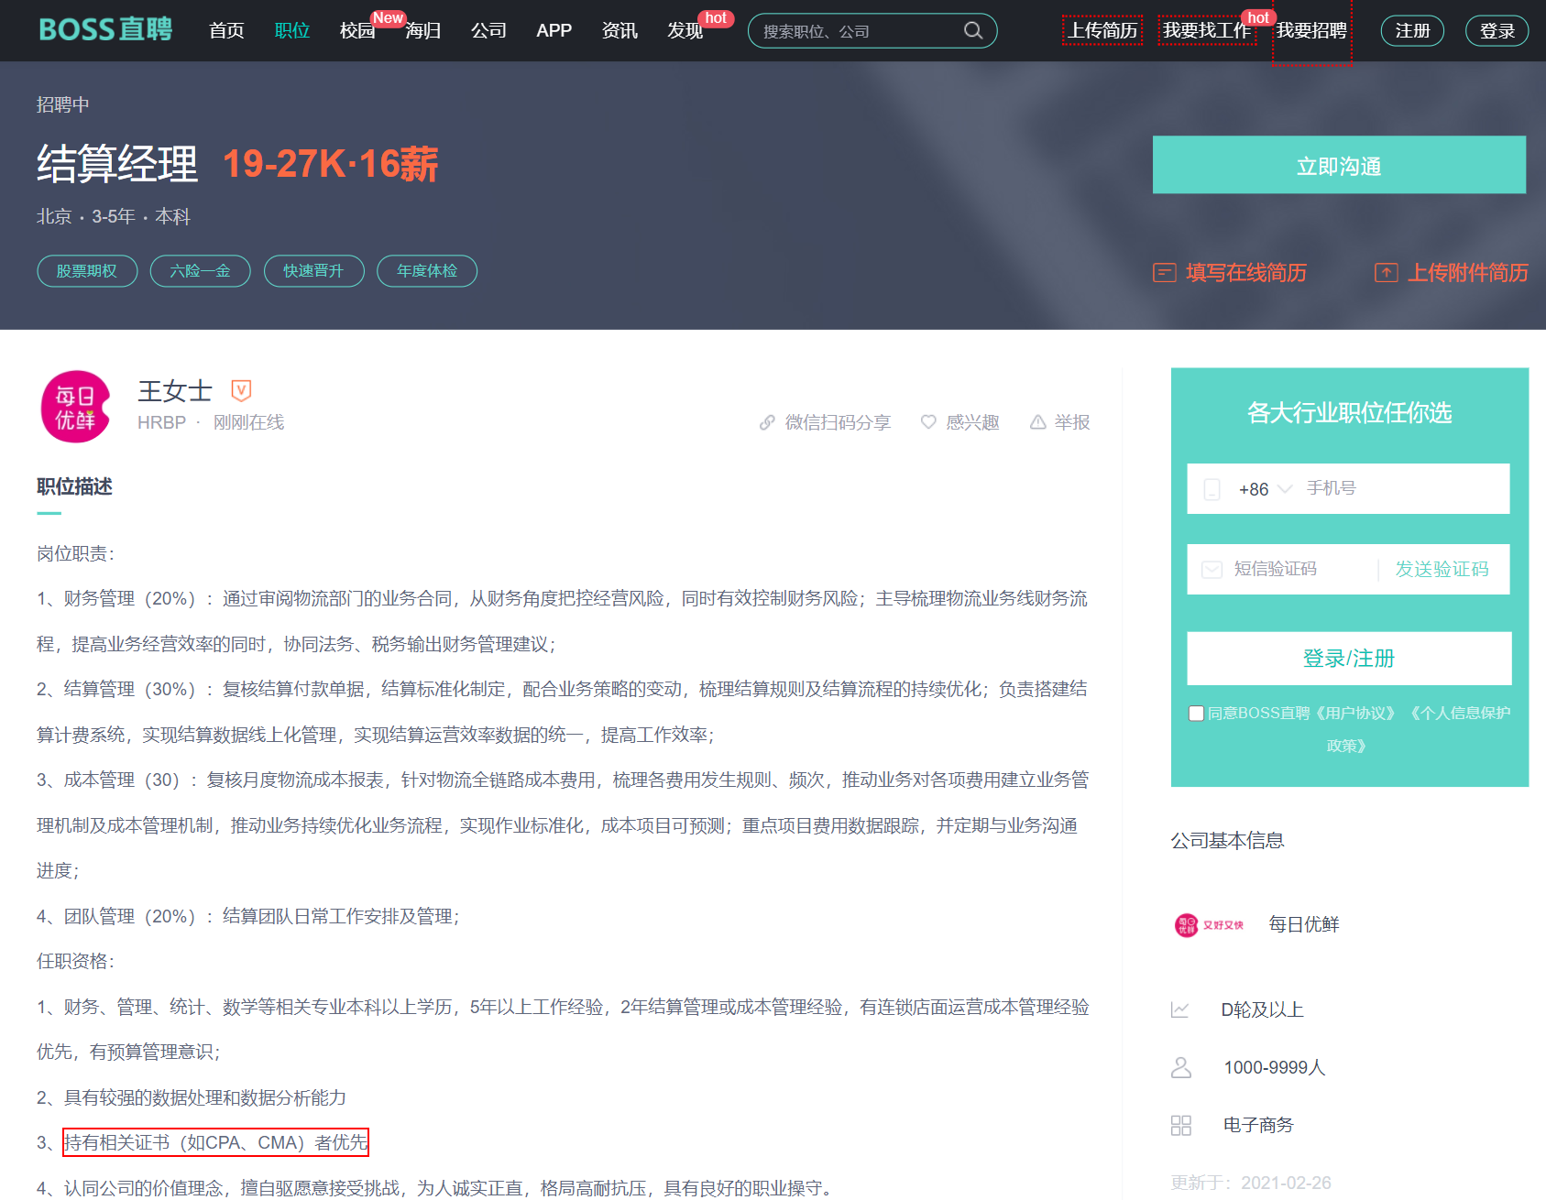Screen dimensions: 1546x1200
Task: Click the 感兴趣 heart icon
Action: click(928, 422)
